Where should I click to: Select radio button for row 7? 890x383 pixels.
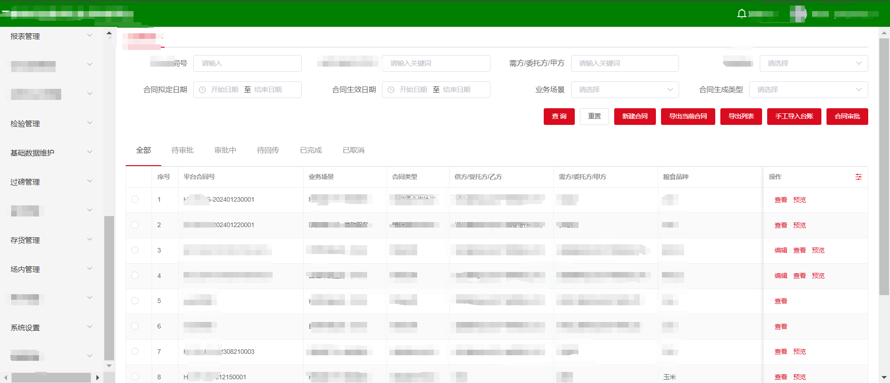tap(135, 352)
